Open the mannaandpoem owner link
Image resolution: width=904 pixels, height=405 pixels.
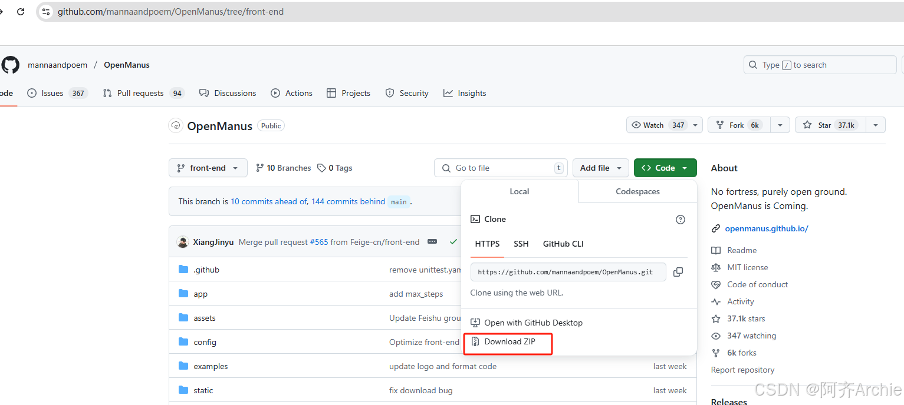click(x=57, y=65)
